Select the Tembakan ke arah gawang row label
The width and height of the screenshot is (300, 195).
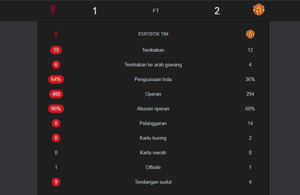[x=153, y=65]
